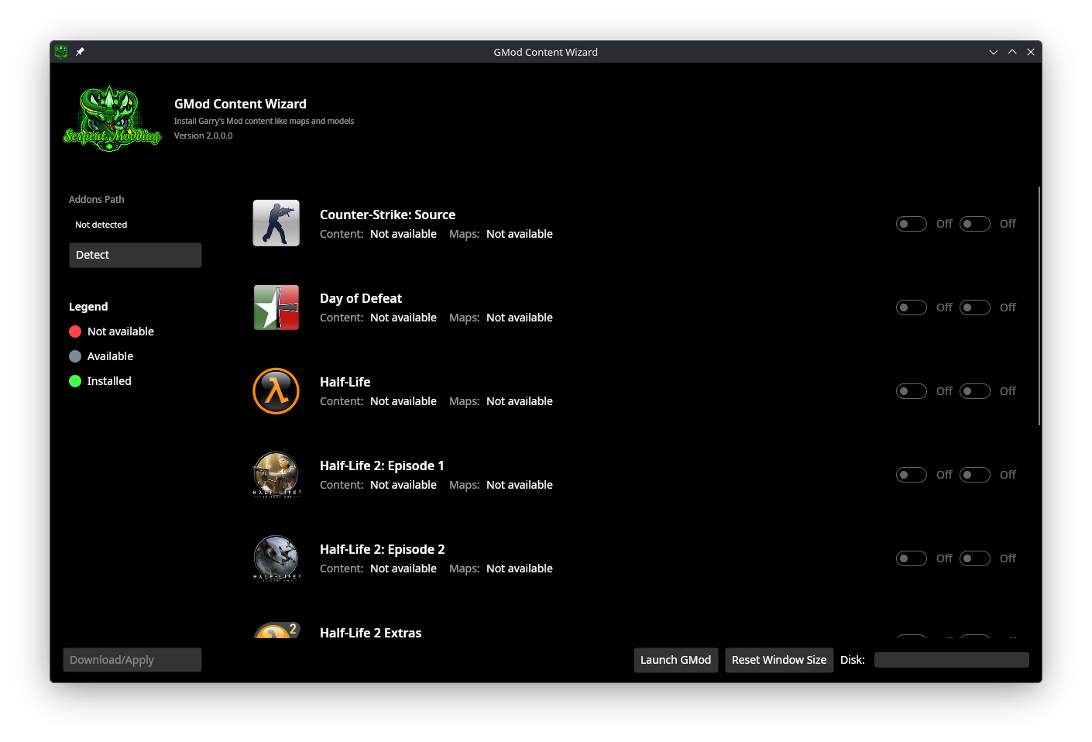Click the Half-Life 2: Episode 2 icon

coord(276,558)
